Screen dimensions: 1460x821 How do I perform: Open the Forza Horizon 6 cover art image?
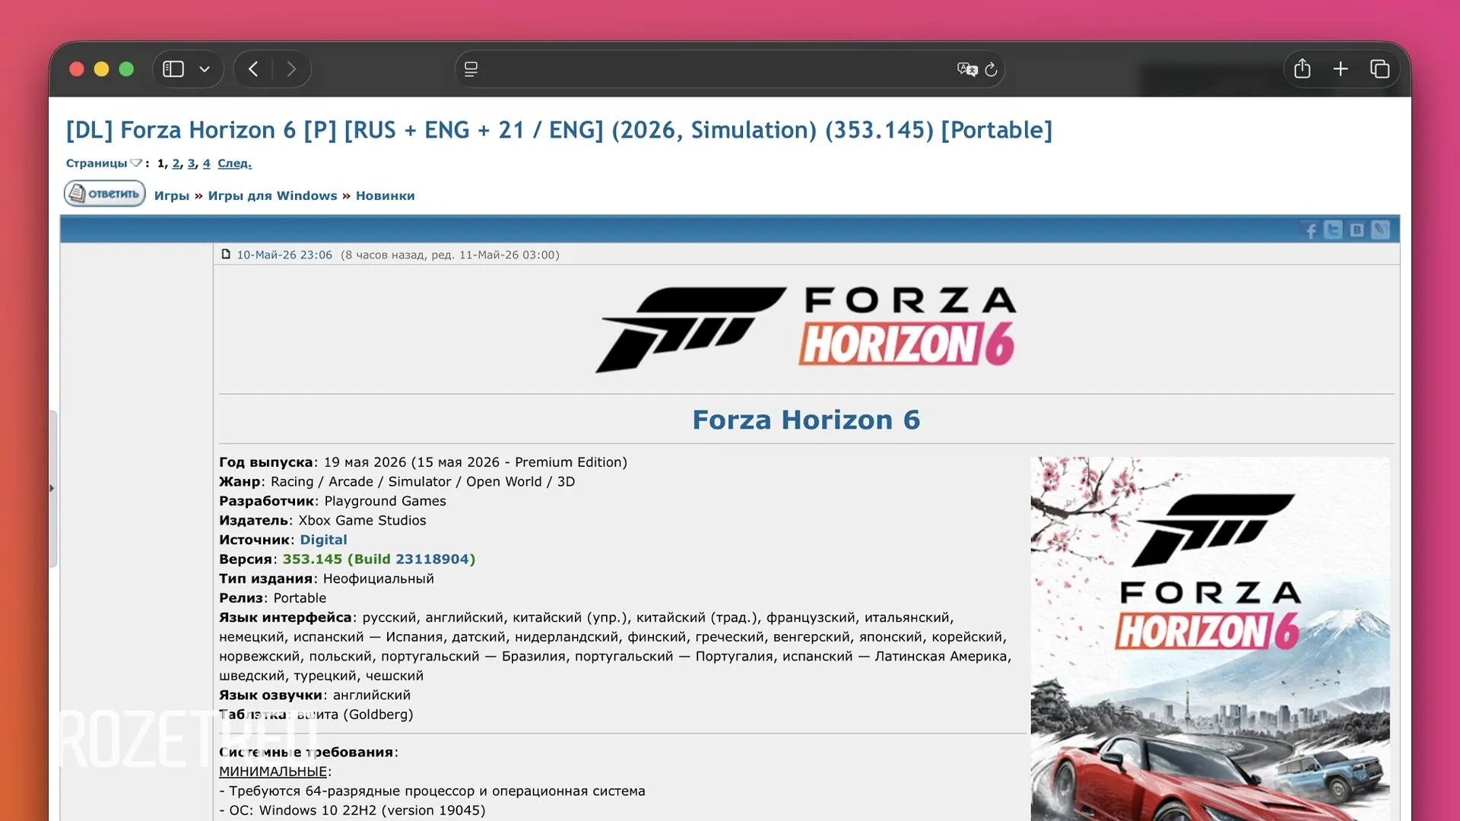click(1210, 639)
